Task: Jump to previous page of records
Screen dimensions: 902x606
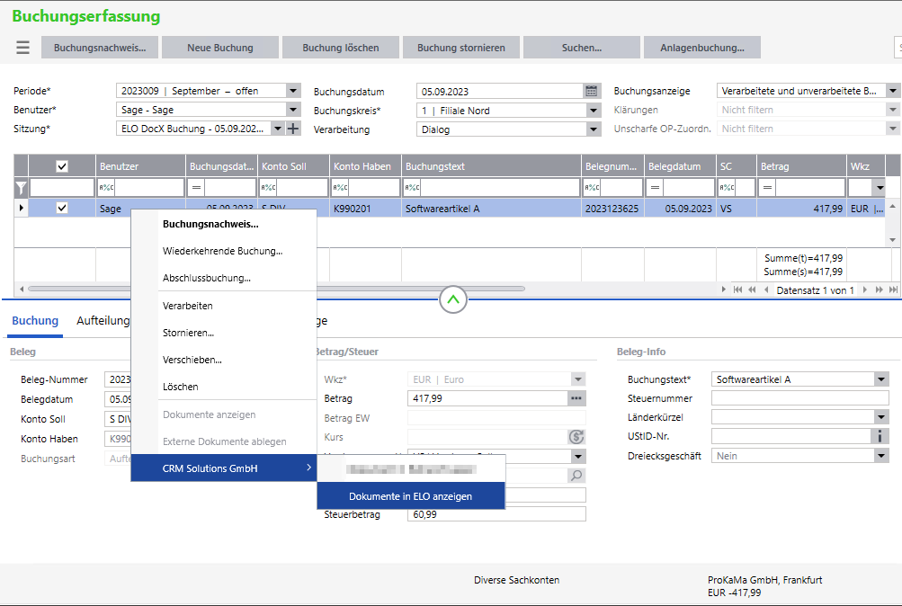Action: [752, 290]
